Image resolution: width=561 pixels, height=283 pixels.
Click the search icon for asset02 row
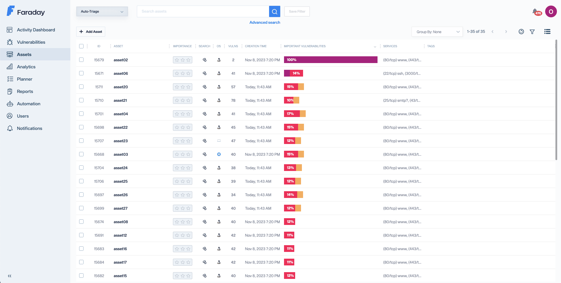[205, 60]
